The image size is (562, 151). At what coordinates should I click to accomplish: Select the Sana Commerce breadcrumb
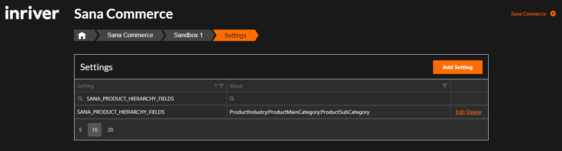(x=130, y=35)
